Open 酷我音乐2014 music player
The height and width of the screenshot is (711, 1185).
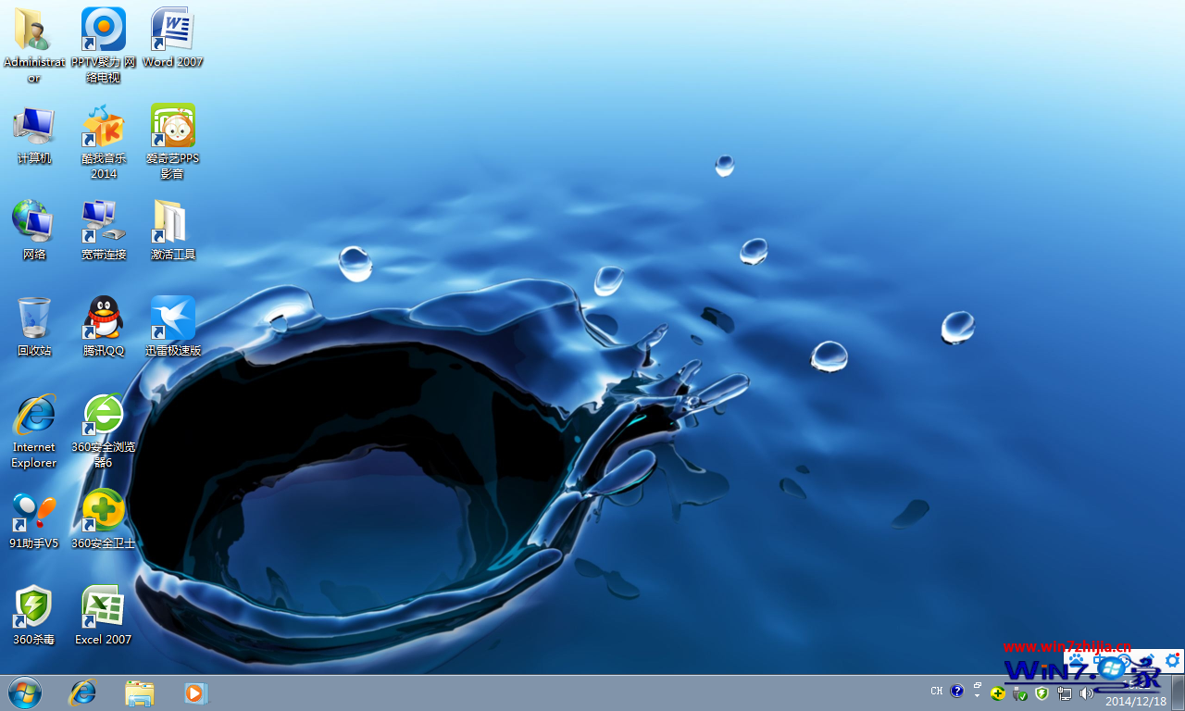(103, 125)
